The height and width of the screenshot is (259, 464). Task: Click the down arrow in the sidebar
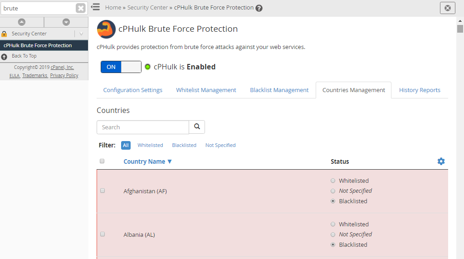point(66,22)
